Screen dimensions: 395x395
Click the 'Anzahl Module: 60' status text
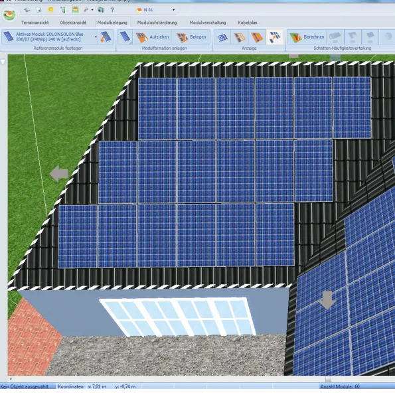pos(340,386)
